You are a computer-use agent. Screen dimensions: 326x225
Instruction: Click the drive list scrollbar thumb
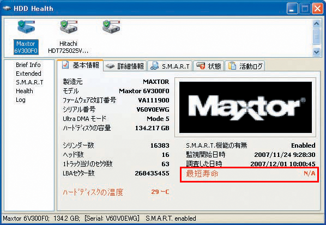[316, 37]
